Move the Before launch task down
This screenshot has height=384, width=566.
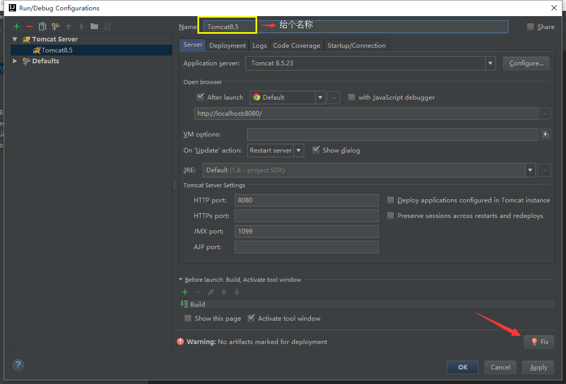pyautogui.click(x=237, y=292)
